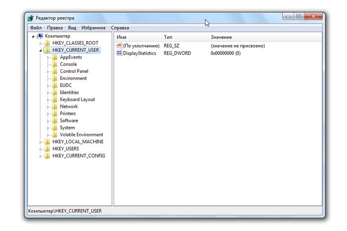Open the Файл menu
The image size is (347, 231).
pyautogui.click(x=35, y=28)
